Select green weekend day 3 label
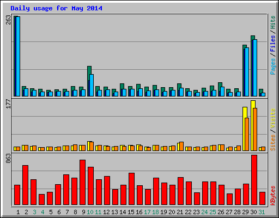This screenshot has width=279, height=218. [x=34, y=212]
